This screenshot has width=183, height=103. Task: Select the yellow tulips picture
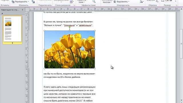pyautogui.click(x=69, y=49)
